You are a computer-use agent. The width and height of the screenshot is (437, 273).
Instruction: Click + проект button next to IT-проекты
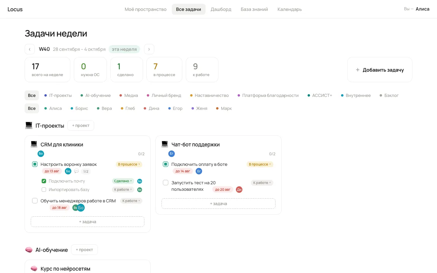[x=81, y=126]
